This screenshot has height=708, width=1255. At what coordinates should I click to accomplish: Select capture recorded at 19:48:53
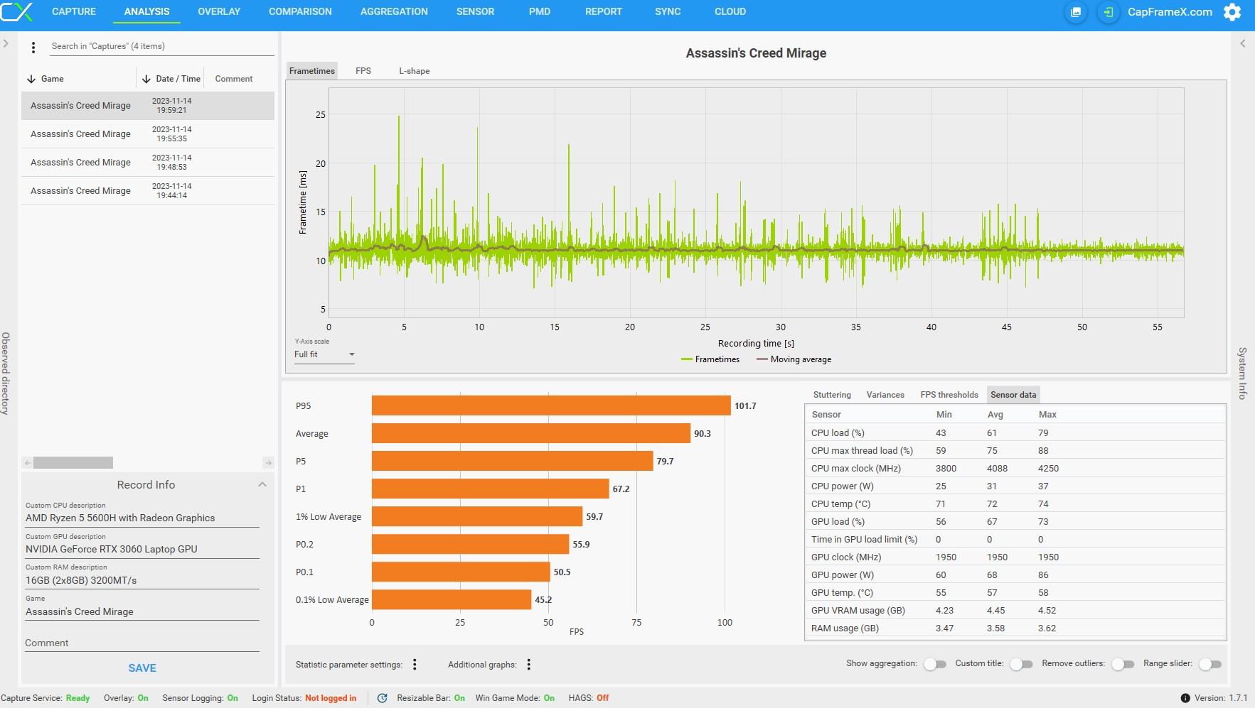(148, 163)
